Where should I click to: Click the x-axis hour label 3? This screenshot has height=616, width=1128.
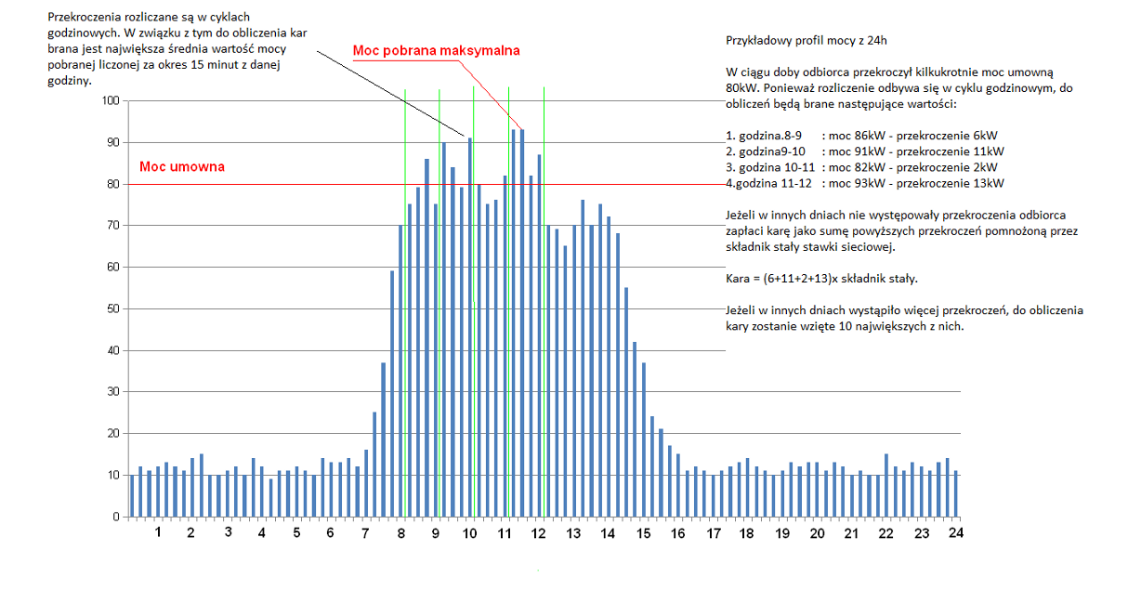click(228, 533)
